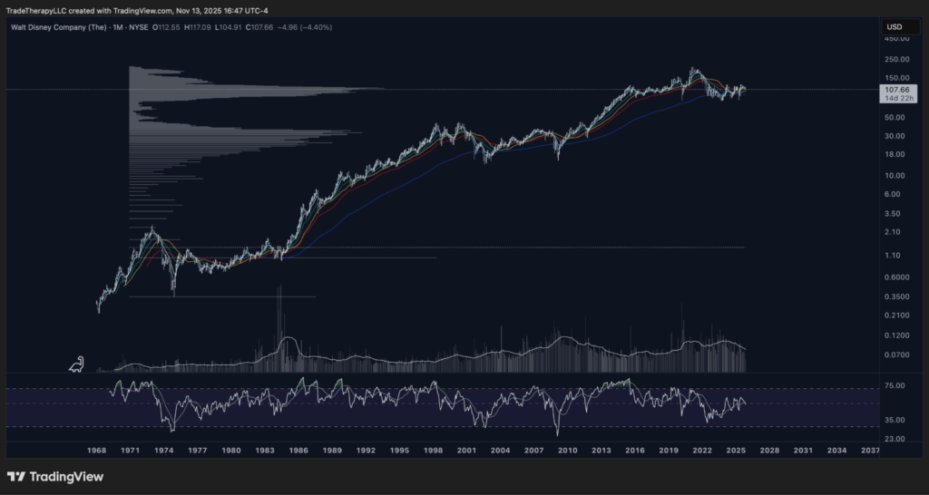Click the 0.3500 price scale label
This screenshot has width=929, height=495.
tap(894, 296)
